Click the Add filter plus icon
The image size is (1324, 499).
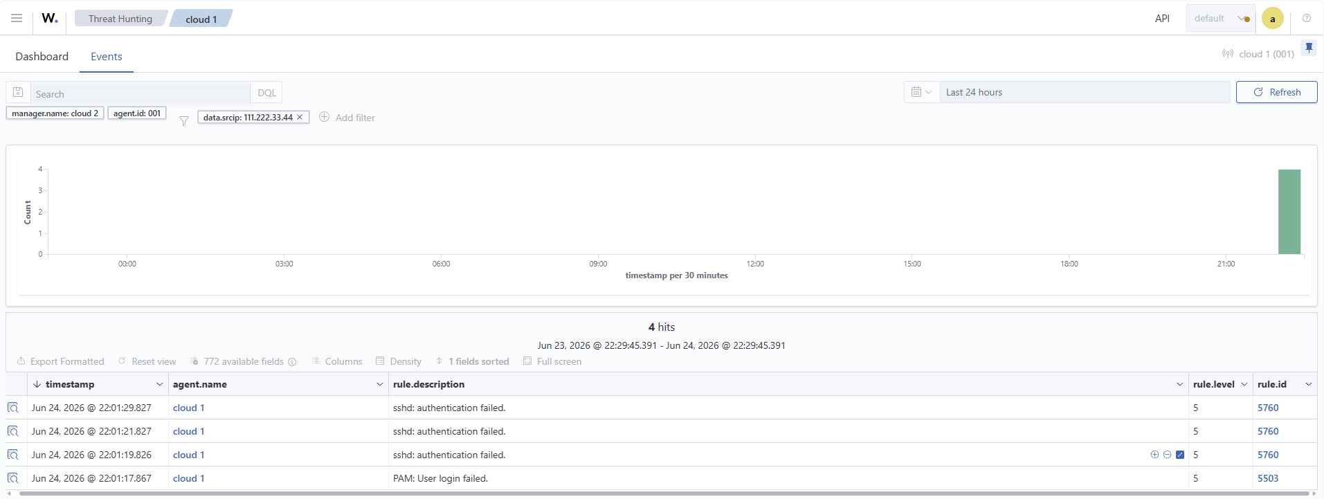[324, 117]
